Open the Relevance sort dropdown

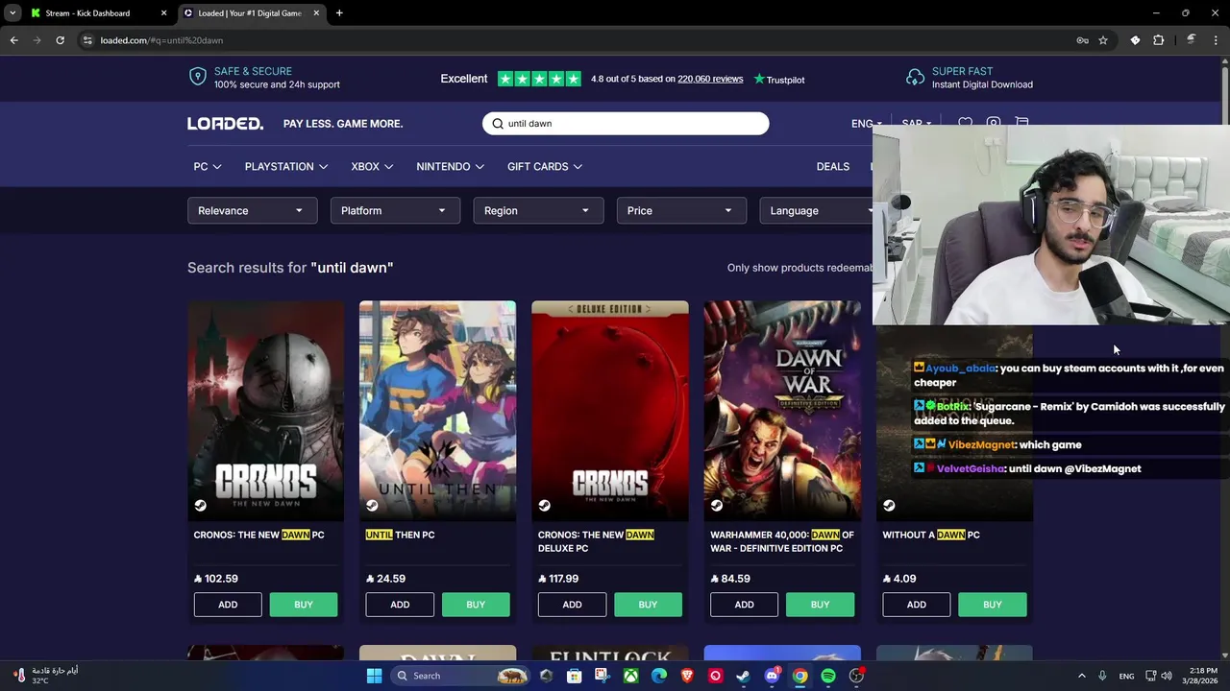point(252,211)
